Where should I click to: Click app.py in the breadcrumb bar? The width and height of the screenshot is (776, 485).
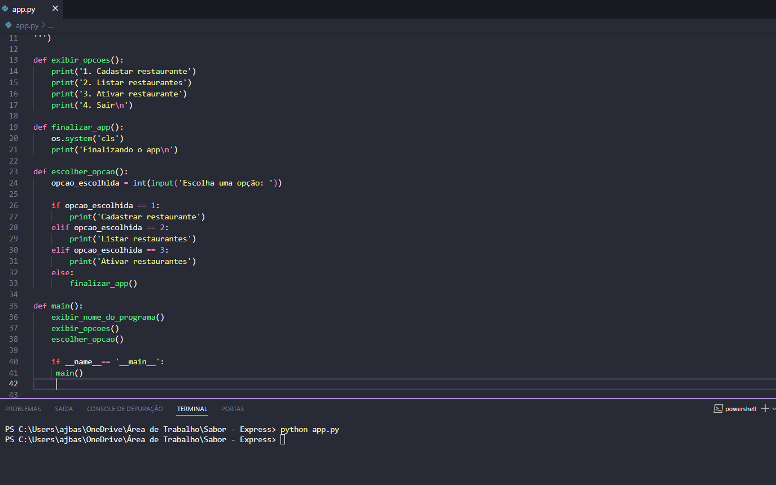coord(27,25)
